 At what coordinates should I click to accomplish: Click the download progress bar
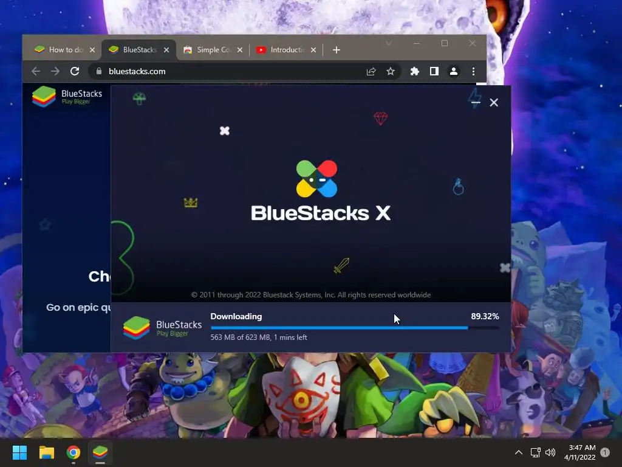click(355, 328)
